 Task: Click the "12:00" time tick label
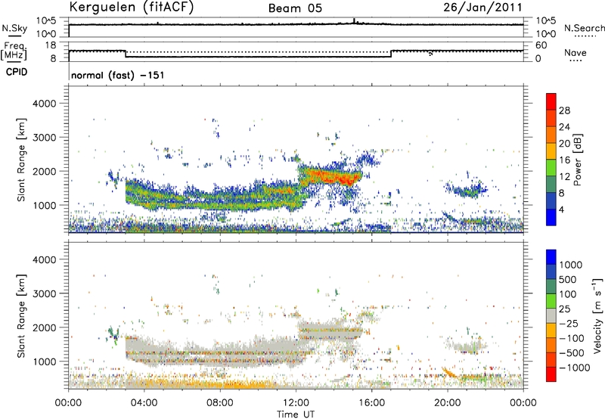pos(296,403)
